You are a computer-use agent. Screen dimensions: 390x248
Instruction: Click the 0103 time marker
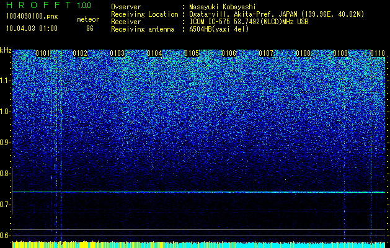pos(117,53)
